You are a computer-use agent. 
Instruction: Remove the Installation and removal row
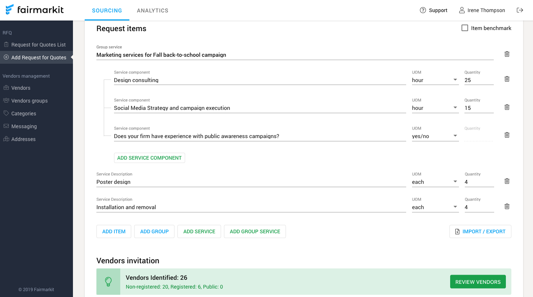pyautogui.click(x=507, y=206)
